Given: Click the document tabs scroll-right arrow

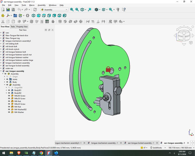Looking at the screenshot, I should 194,143.
